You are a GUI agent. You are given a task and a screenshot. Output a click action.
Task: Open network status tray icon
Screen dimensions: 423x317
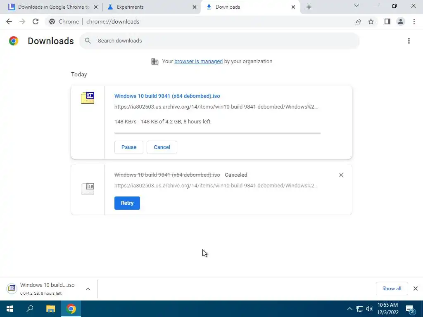point(360,309)
